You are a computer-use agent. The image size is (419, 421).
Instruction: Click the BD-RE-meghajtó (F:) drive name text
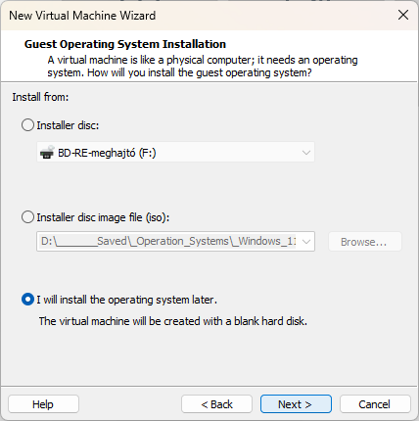107,153
